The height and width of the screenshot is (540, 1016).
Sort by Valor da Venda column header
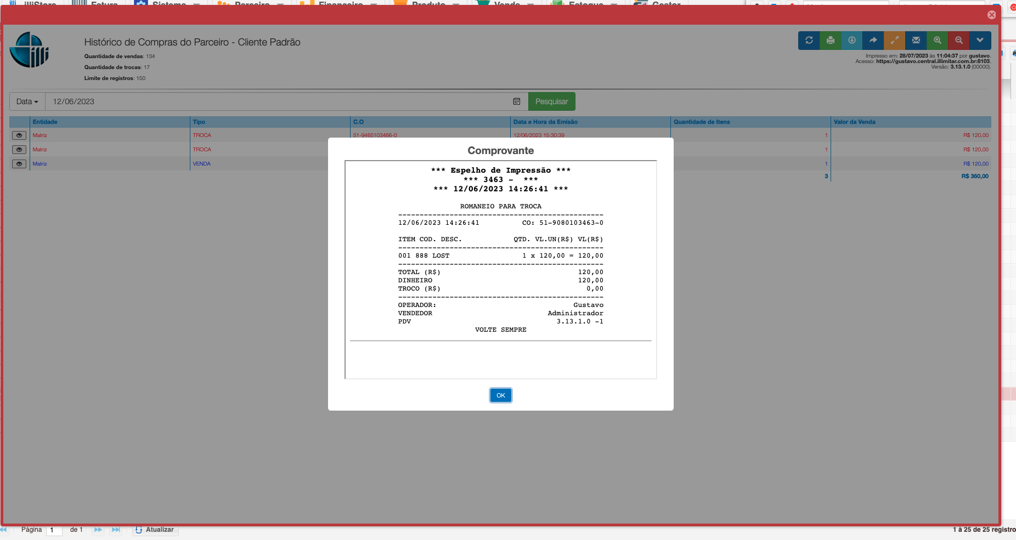(854, 122)
